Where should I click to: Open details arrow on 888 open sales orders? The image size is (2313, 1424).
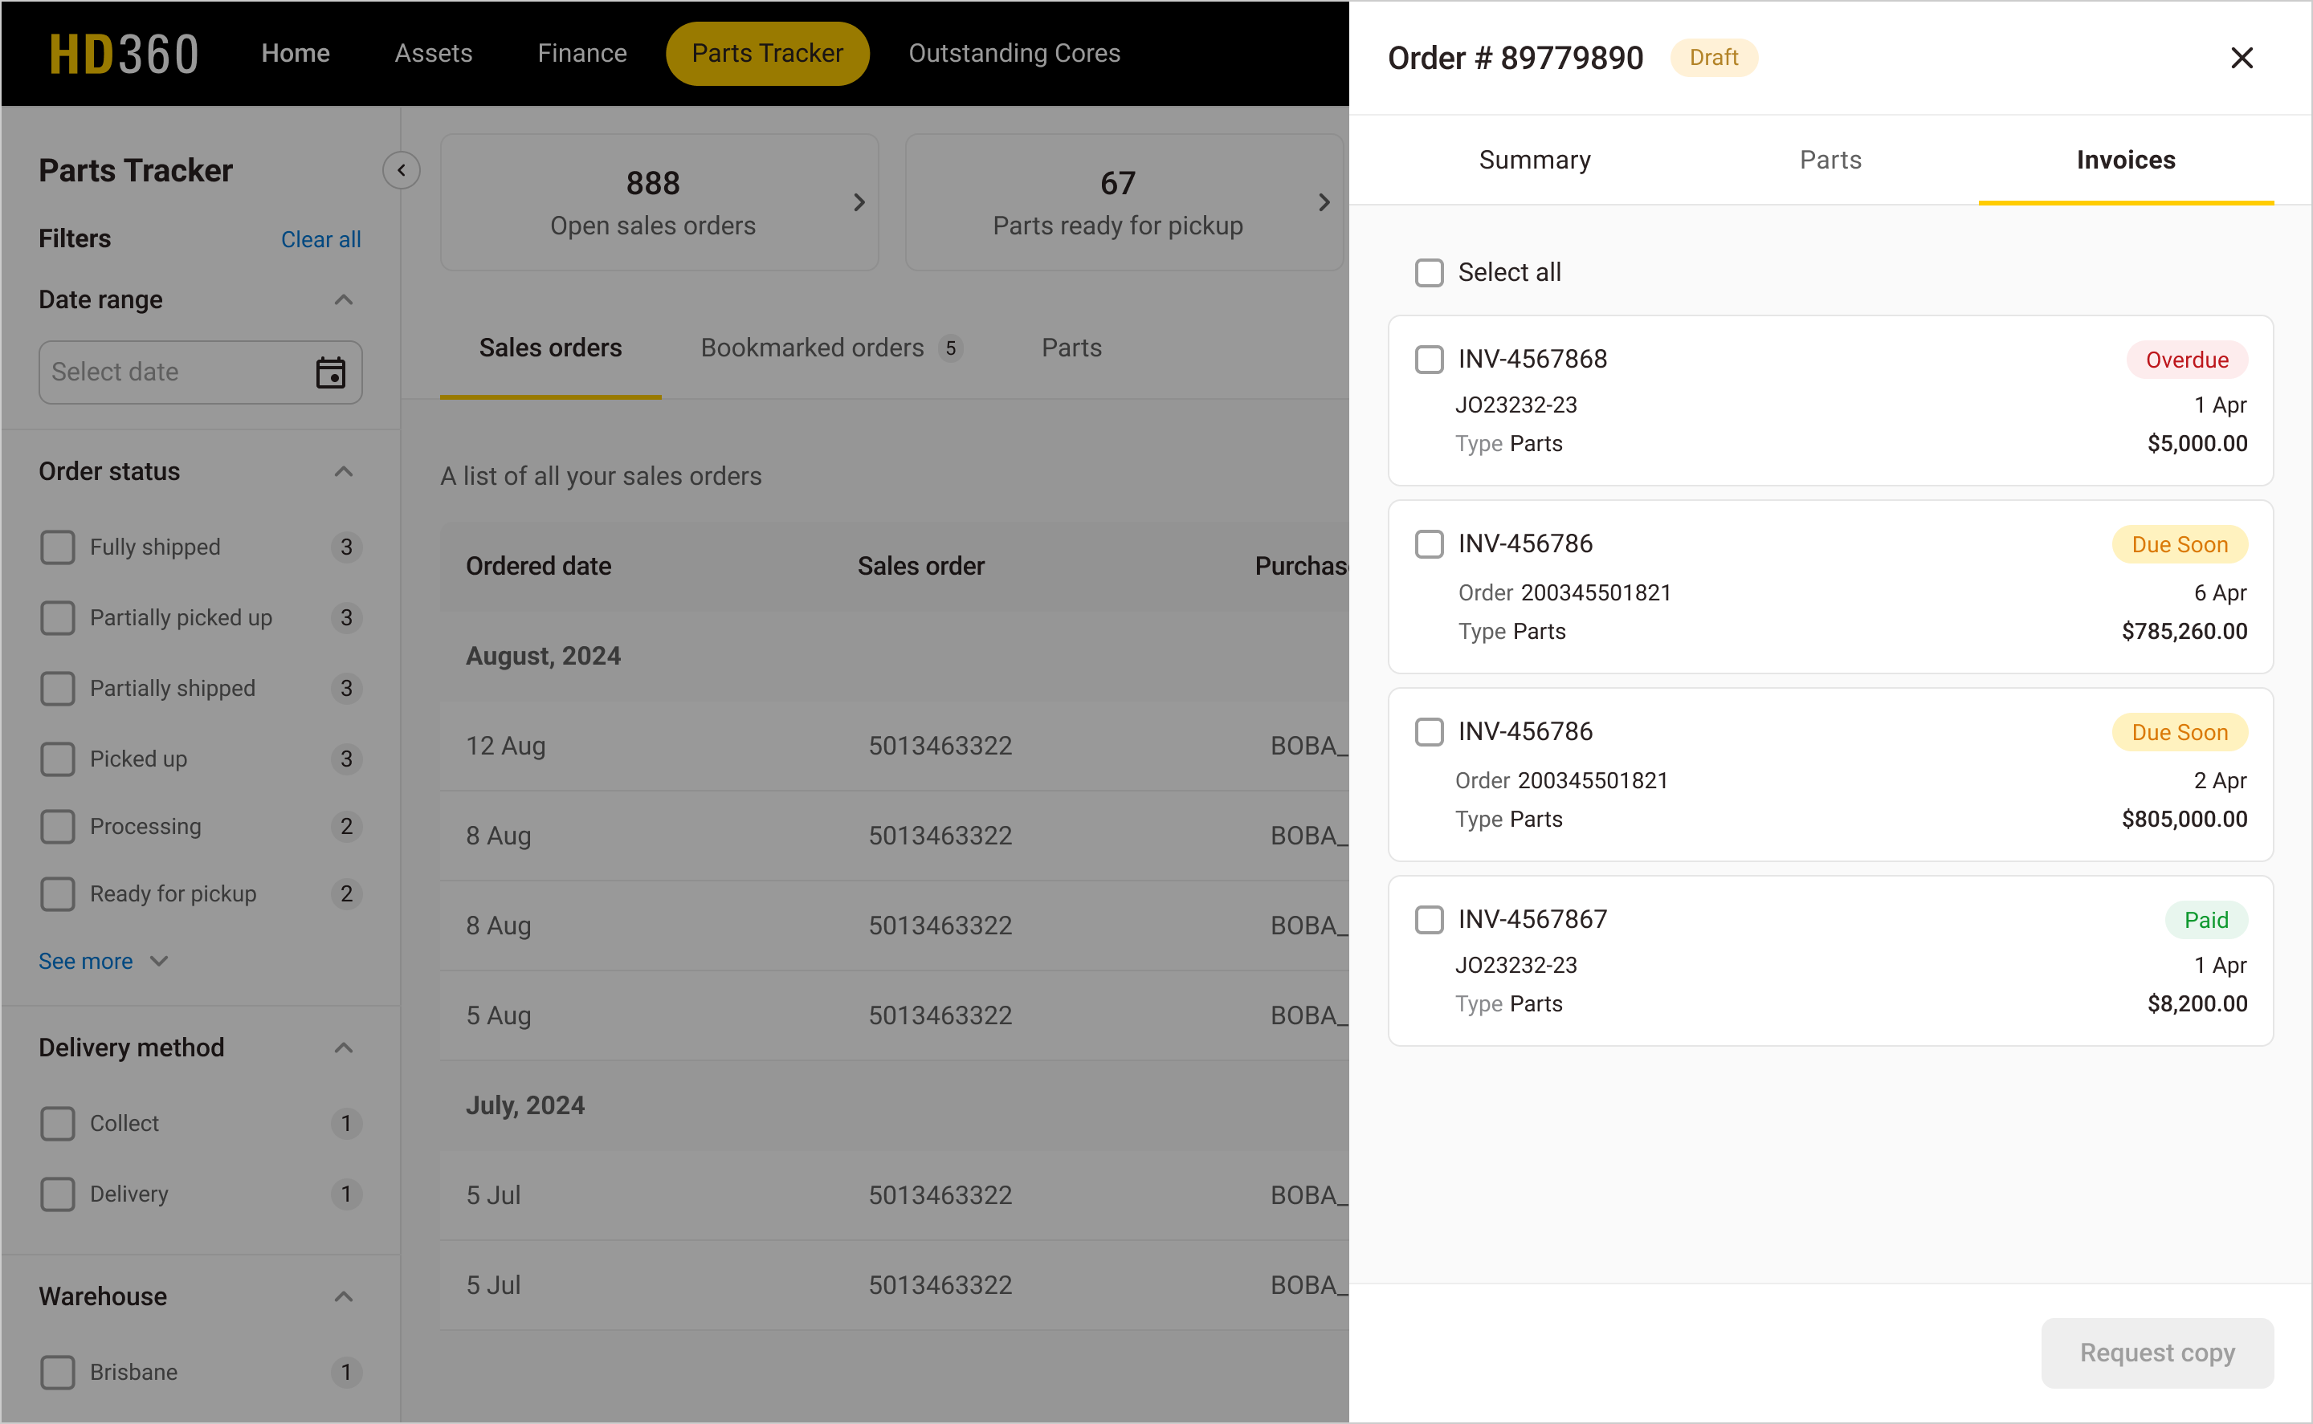(x=859, y=201)
